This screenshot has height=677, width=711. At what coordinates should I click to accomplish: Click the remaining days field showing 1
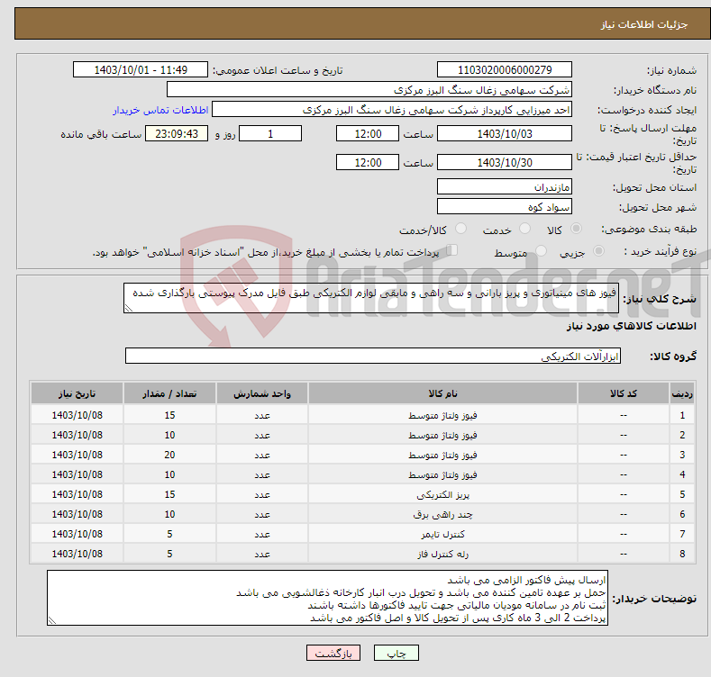tap(270, 133)
